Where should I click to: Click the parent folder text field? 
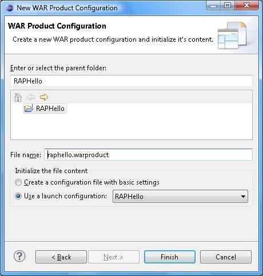coord(131,81)
